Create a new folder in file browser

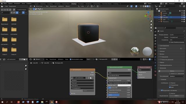click(14, 10)
